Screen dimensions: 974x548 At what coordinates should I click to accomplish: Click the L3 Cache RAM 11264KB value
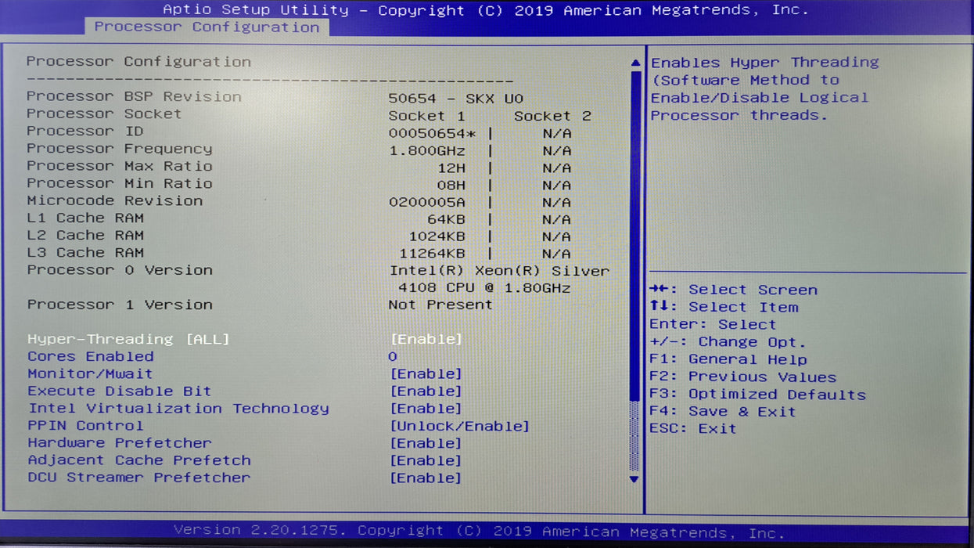(433, 254)
